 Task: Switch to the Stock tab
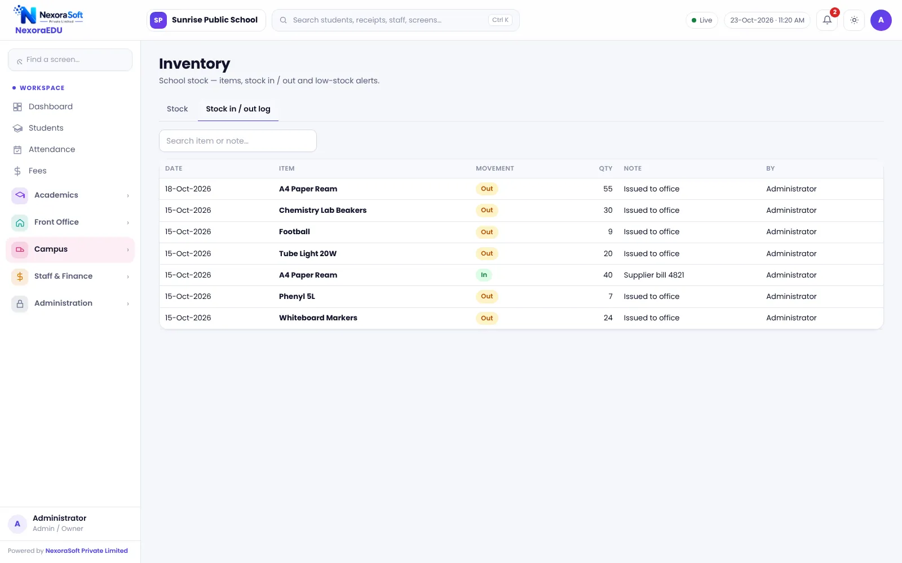tap(177, 109)
